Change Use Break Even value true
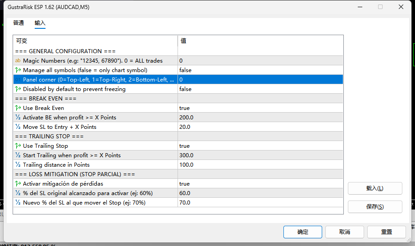415x246 pixels. [260, 108]
